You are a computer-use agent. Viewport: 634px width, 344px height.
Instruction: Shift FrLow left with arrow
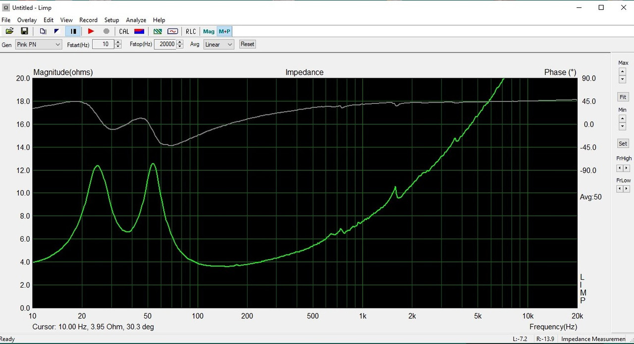pos(620,189)
